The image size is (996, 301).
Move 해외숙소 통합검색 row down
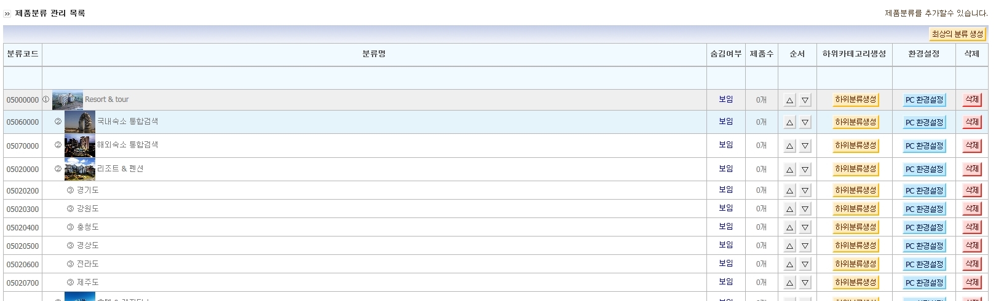805,146
